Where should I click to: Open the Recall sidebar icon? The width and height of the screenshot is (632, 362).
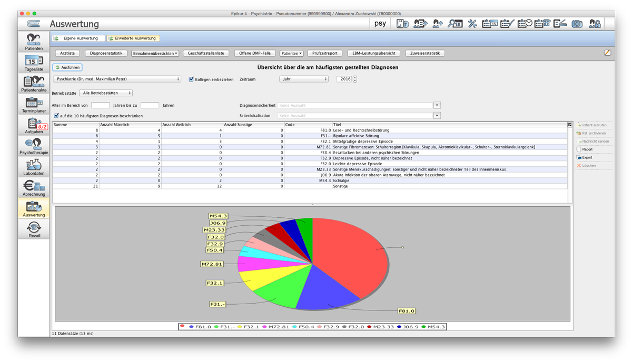click(34, 229)
